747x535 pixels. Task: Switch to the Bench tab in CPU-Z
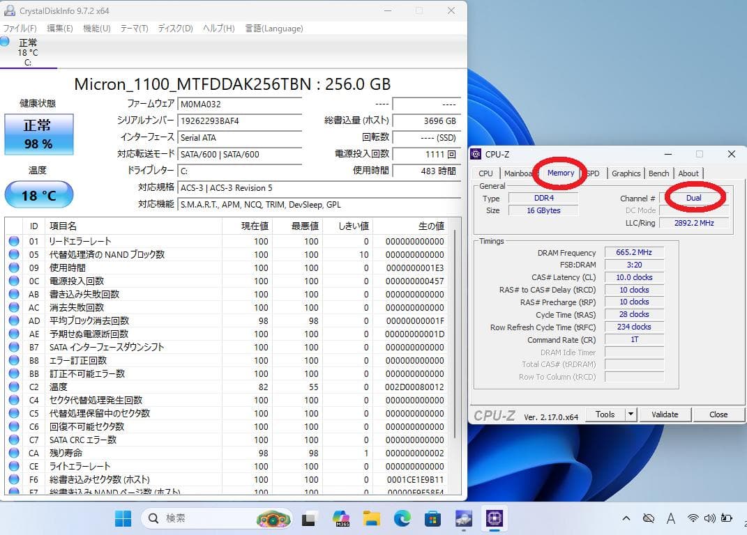pos(658,173)
